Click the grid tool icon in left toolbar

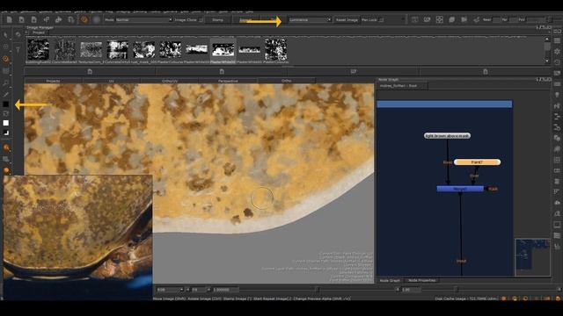coord(6,70)
